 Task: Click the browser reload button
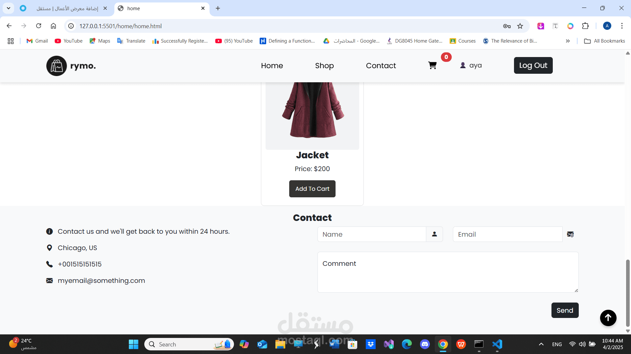[39, 26]
